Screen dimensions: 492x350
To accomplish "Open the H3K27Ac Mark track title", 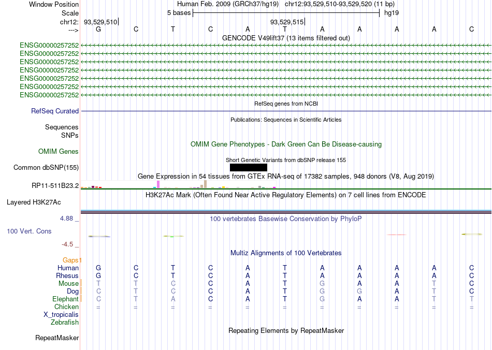I will coord(286,195).
